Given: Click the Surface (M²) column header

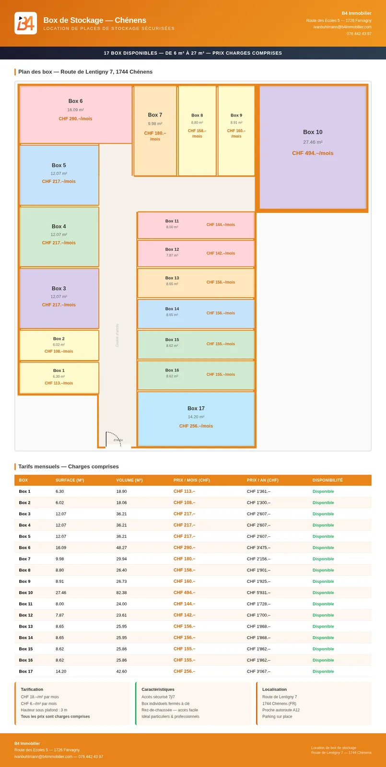Looking at the screenshot, I should [x=70, y=480].
